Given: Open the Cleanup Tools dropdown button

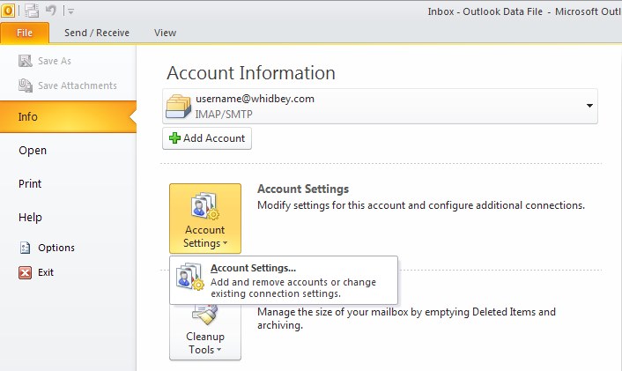Looking at the screenshot, I should pos(205,332).
